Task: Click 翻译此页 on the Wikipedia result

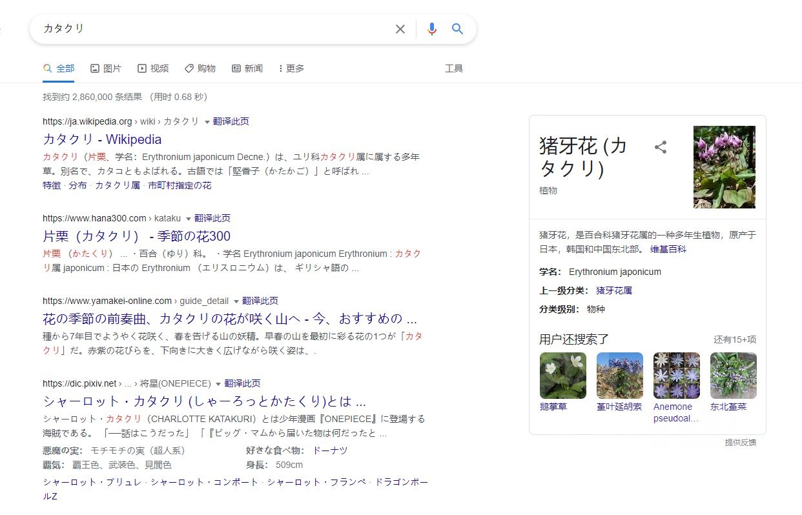Action: pos(231,121)
